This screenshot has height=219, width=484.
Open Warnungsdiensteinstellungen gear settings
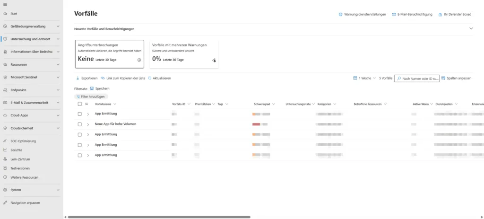pos(341,15)
